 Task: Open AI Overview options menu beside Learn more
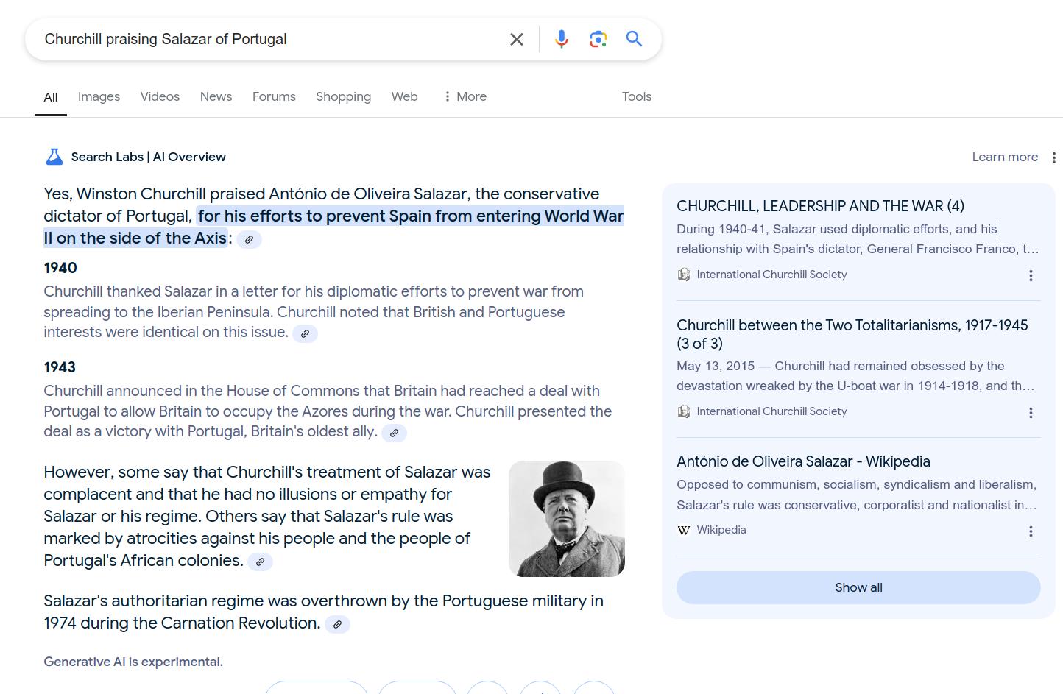click(x=1053, y=157)
